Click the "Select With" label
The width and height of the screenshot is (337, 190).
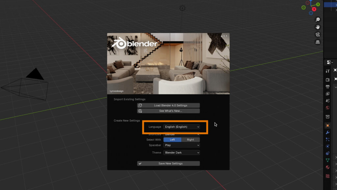pyautogui.click(x=154, y=140)
